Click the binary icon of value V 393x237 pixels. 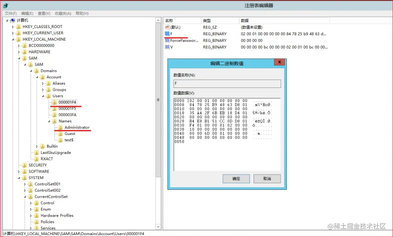[x=167, y=47]
